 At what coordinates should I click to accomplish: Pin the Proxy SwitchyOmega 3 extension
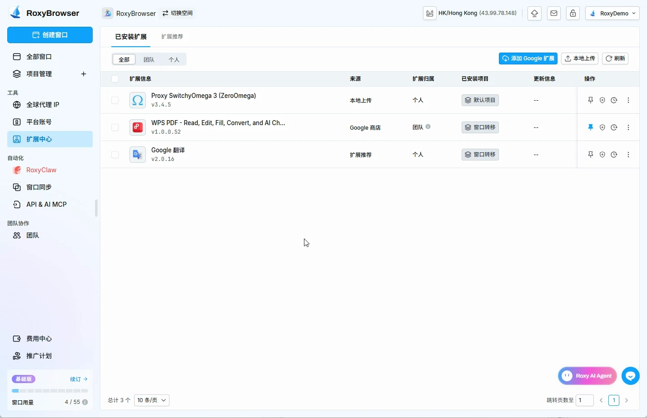(x=591, y=100)
